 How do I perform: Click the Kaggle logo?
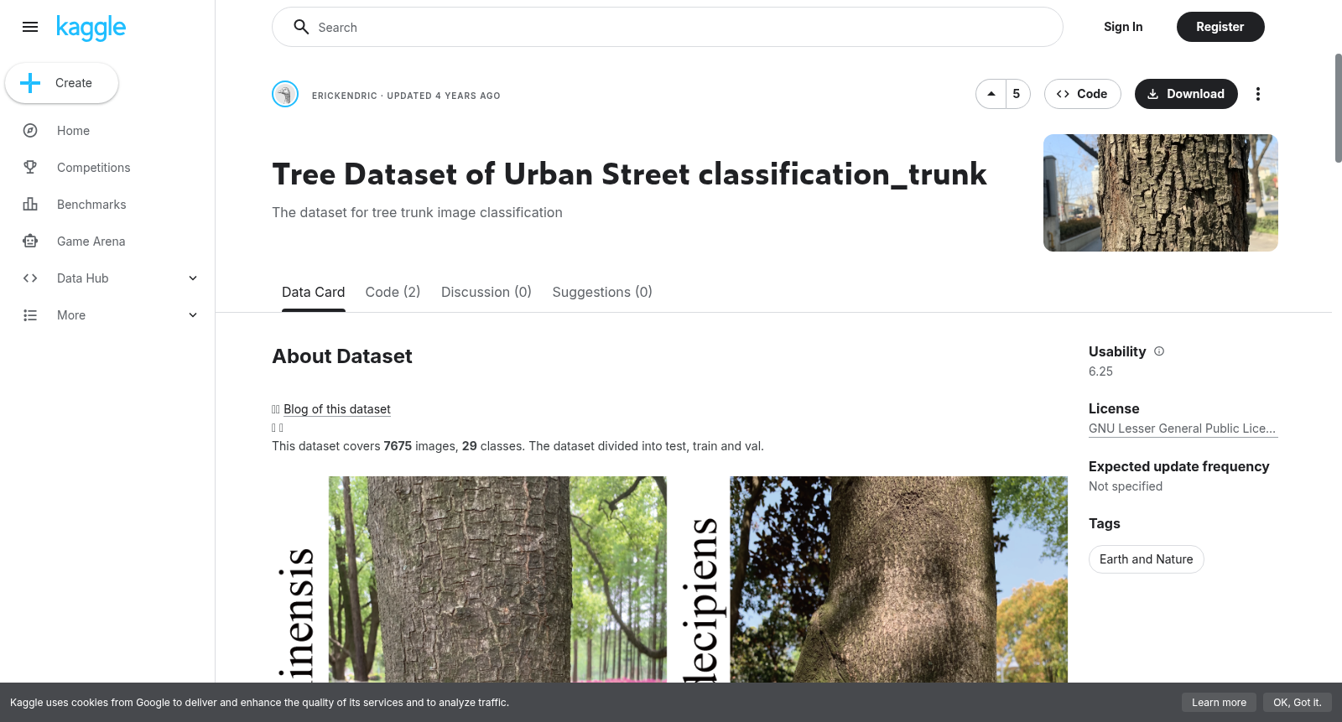91,28
